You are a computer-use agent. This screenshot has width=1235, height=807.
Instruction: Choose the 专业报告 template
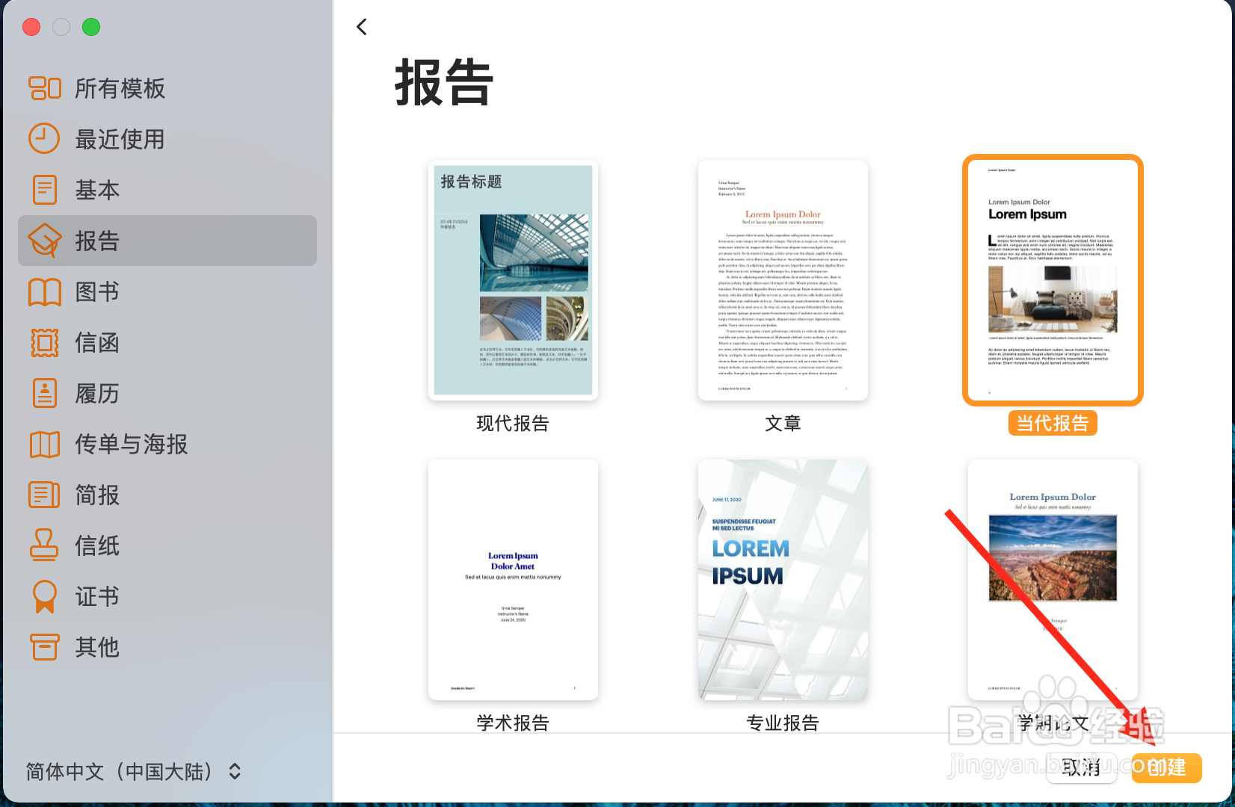point(783,579)
